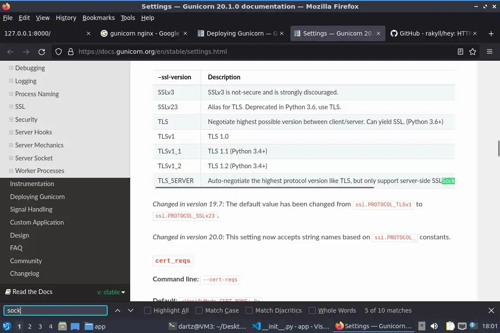Open the Community docs link
This screenshot has width=500, height=333.
[26, 261]
